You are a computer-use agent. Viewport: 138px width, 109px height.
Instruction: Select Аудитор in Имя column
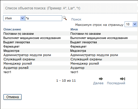tap(77, 68)
